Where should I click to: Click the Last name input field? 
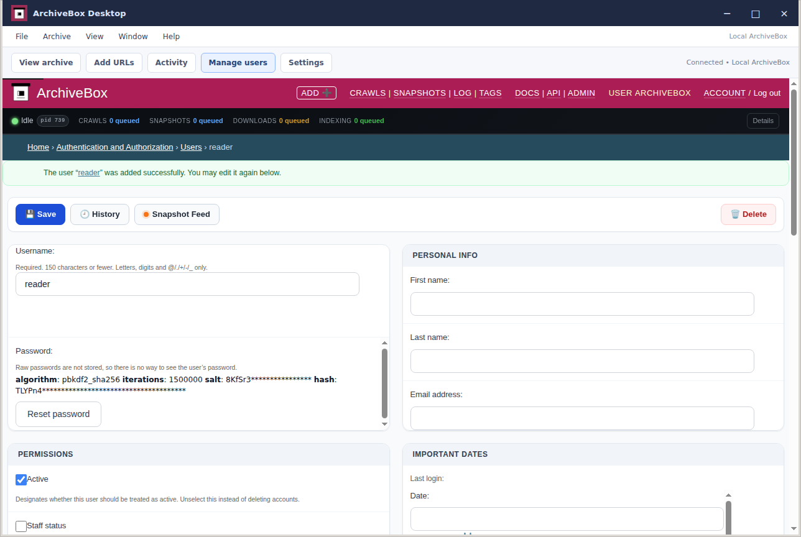pyautogui.click(x=582, y=361)
